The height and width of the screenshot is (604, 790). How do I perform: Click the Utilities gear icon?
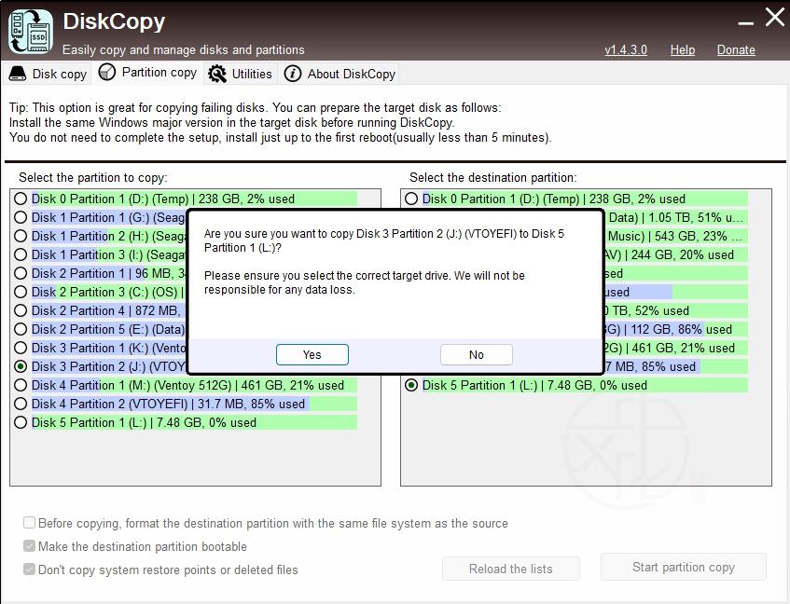click(x=217, y=74)
